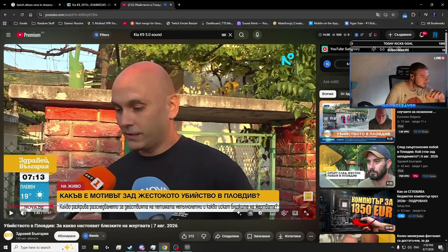Click the vidIQ icon in player controls
The height and width of the screenshot is (252, 448).
tap(250, 213)
